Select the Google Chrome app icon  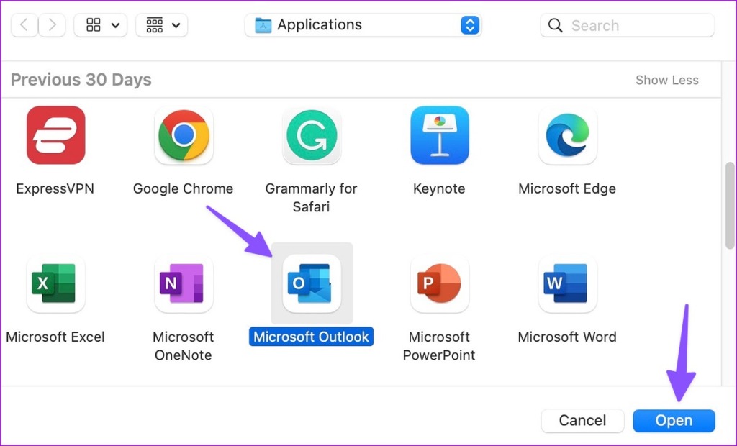184,135
